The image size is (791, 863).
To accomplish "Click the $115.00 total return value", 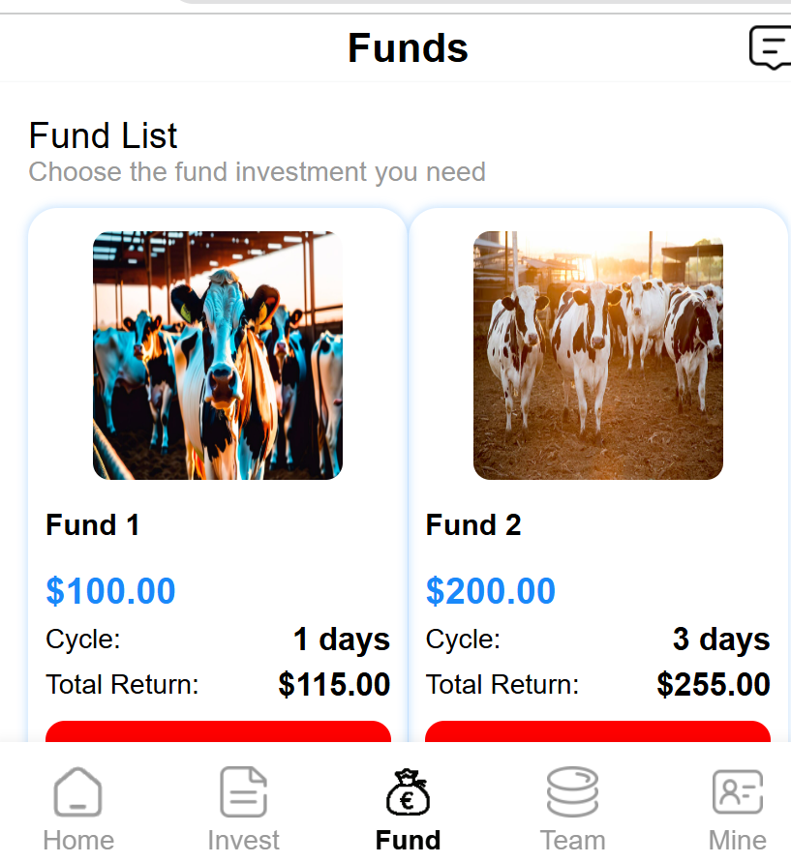I will (x=334, y=685).
